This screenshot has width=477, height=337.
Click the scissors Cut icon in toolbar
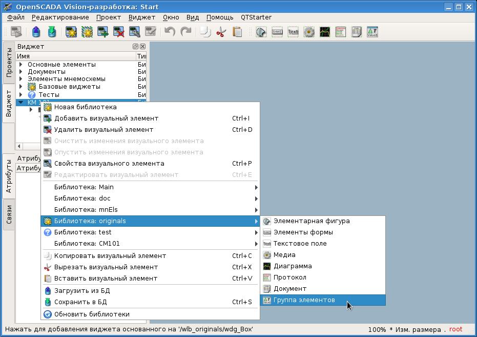(221, 32)
